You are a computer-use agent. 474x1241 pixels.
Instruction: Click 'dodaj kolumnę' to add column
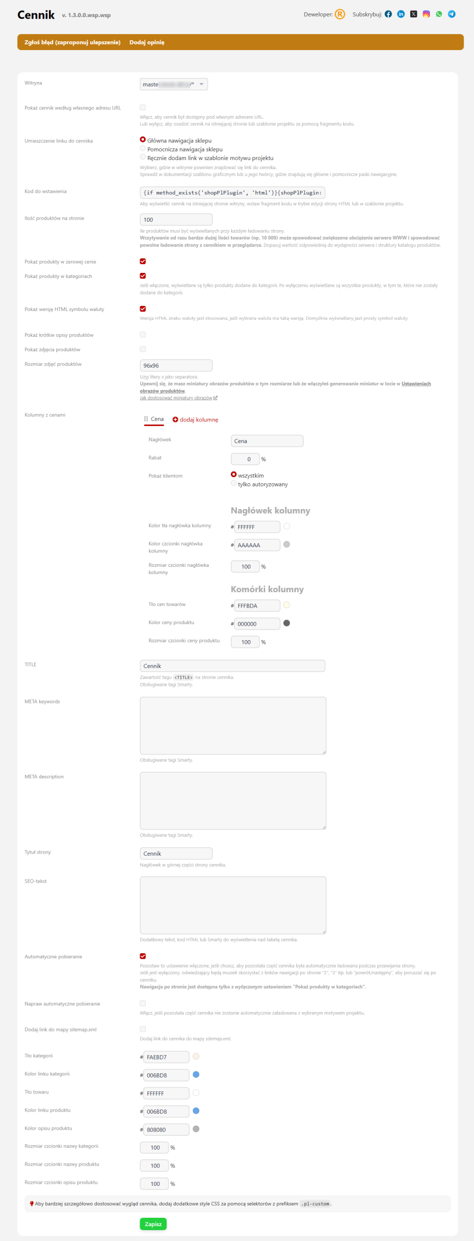195,420
